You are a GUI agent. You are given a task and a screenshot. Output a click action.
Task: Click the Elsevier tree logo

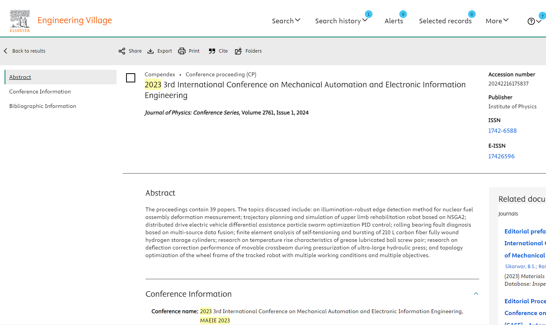(x=20, y=21)
